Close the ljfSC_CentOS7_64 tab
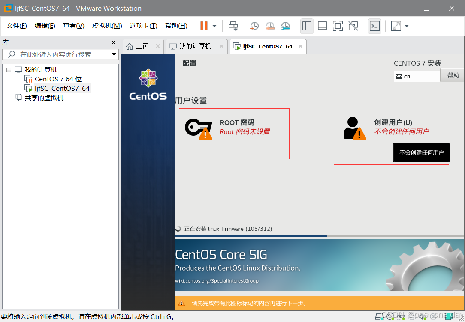This screenshot has width=465, height=322. [x=300, y=46]
